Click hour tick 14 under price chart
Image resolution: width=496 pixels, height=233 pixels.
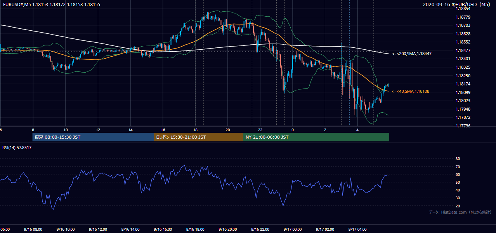130,130
